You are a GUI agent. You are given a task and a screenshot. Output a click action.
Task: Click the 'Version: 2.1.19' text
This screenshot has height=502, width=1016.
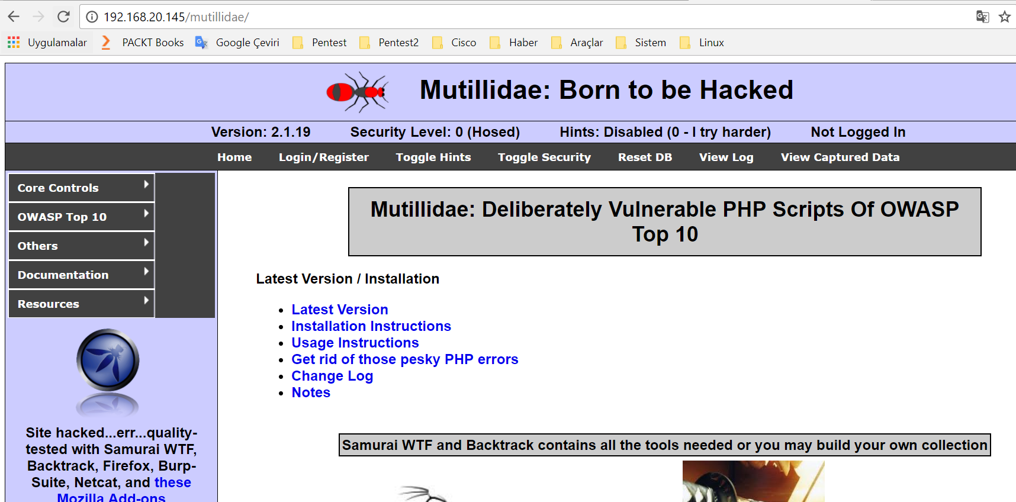[x=261, y=132]
